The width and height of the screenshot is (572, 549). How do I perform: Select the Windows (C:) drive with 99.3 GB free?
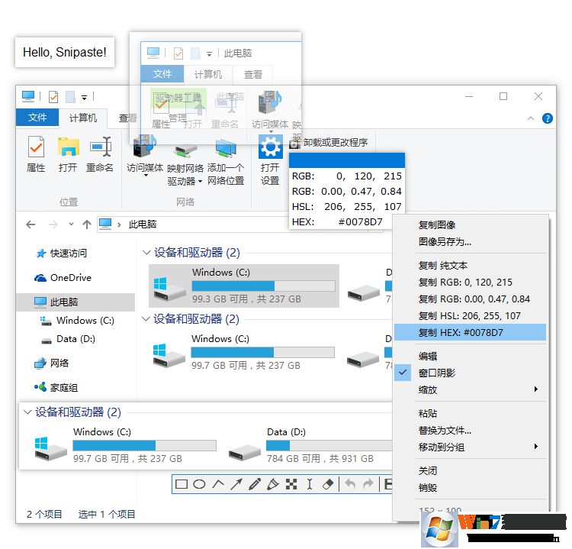click(x=244, y=286)
